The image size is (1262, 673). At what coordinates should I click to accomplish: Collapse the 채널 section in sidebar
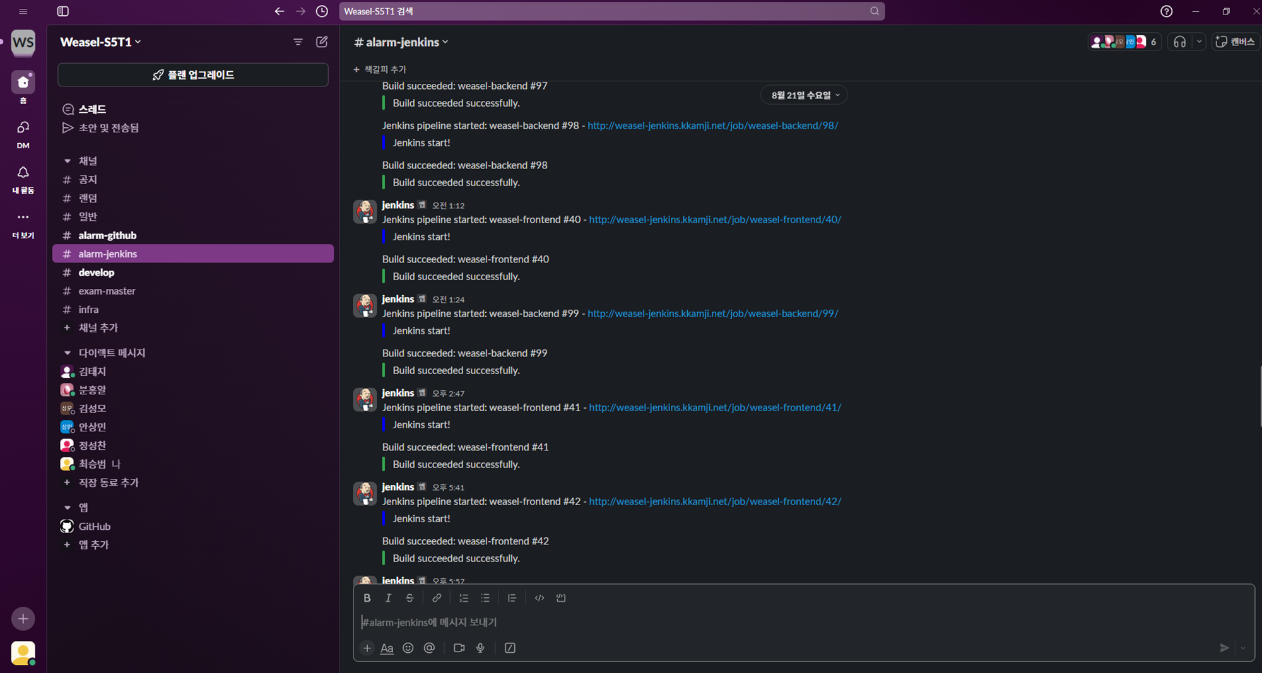tap(68, 160)
